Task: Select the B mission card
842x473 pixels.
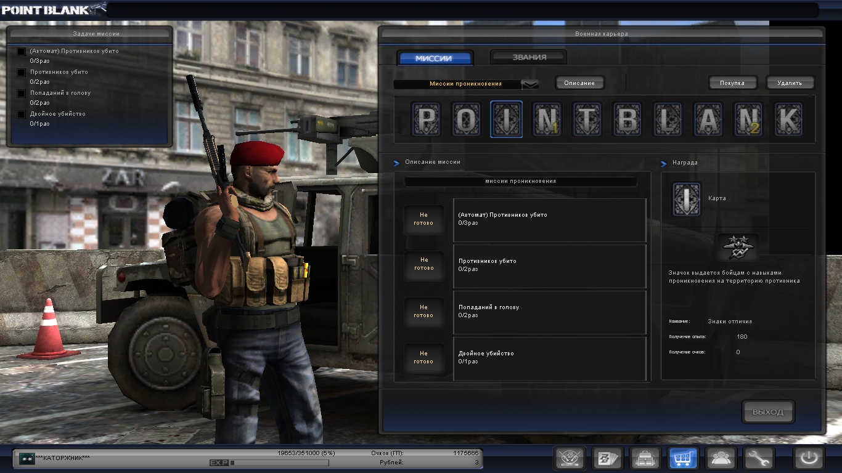Action: click(627, 119)
